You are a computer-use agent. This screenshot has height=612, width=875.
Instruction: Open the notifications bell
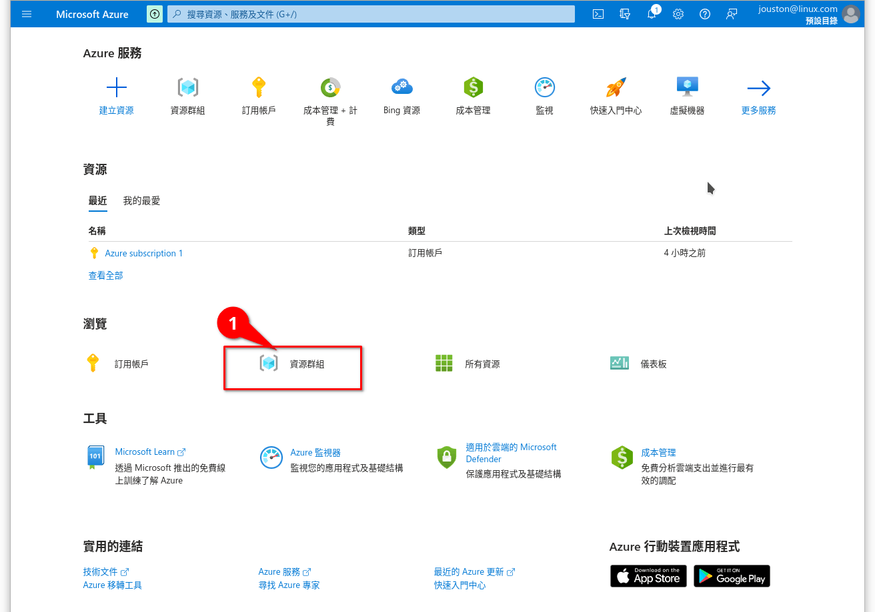(x=652, y=14)
